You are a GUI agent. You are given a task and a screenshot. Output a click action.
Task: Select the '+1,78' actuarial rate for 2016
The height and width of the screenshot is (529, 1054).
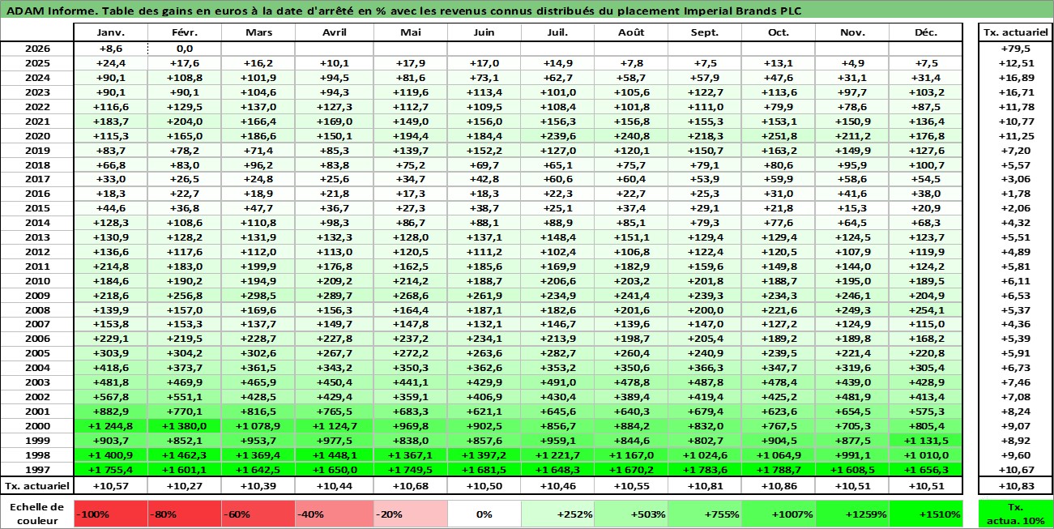click(x=1015, y=194)
